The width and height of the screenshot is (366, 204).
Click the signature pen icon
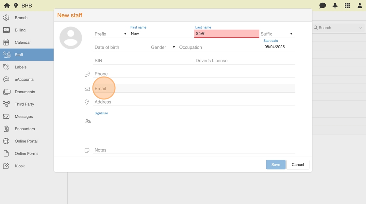88,121
